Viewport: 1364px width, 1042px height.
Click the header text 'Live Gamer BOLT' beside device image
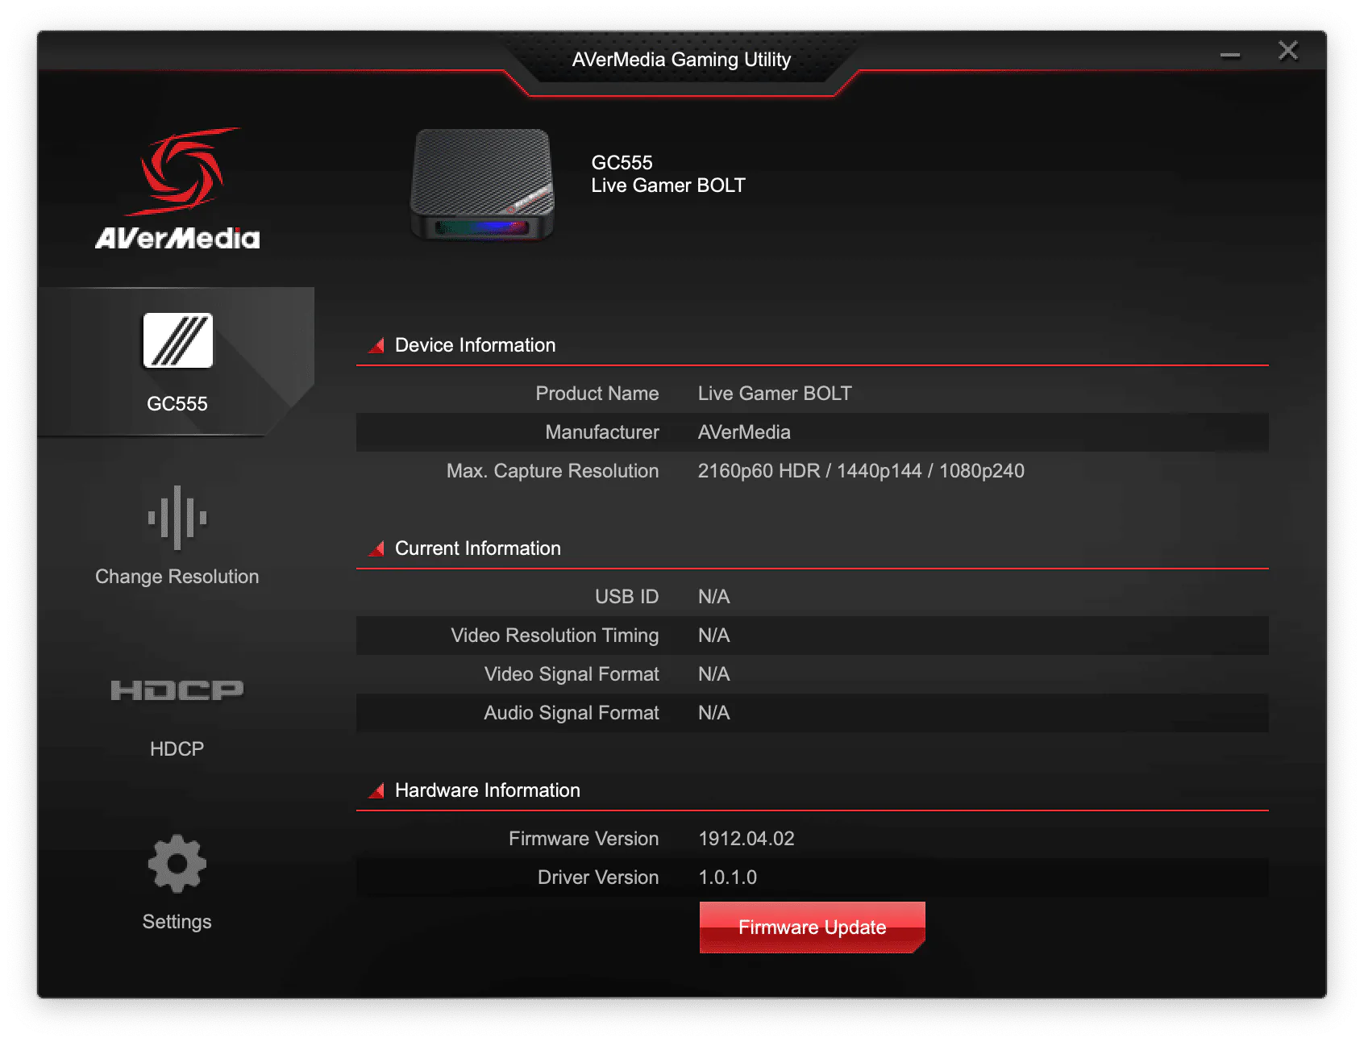pyautogui.click(x=668, y=185)
